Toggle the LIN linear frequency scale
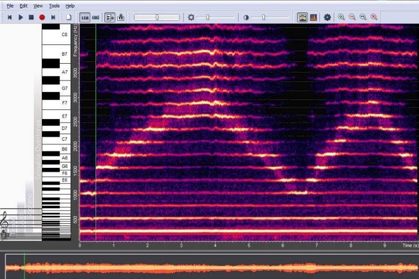 (85, 17)
